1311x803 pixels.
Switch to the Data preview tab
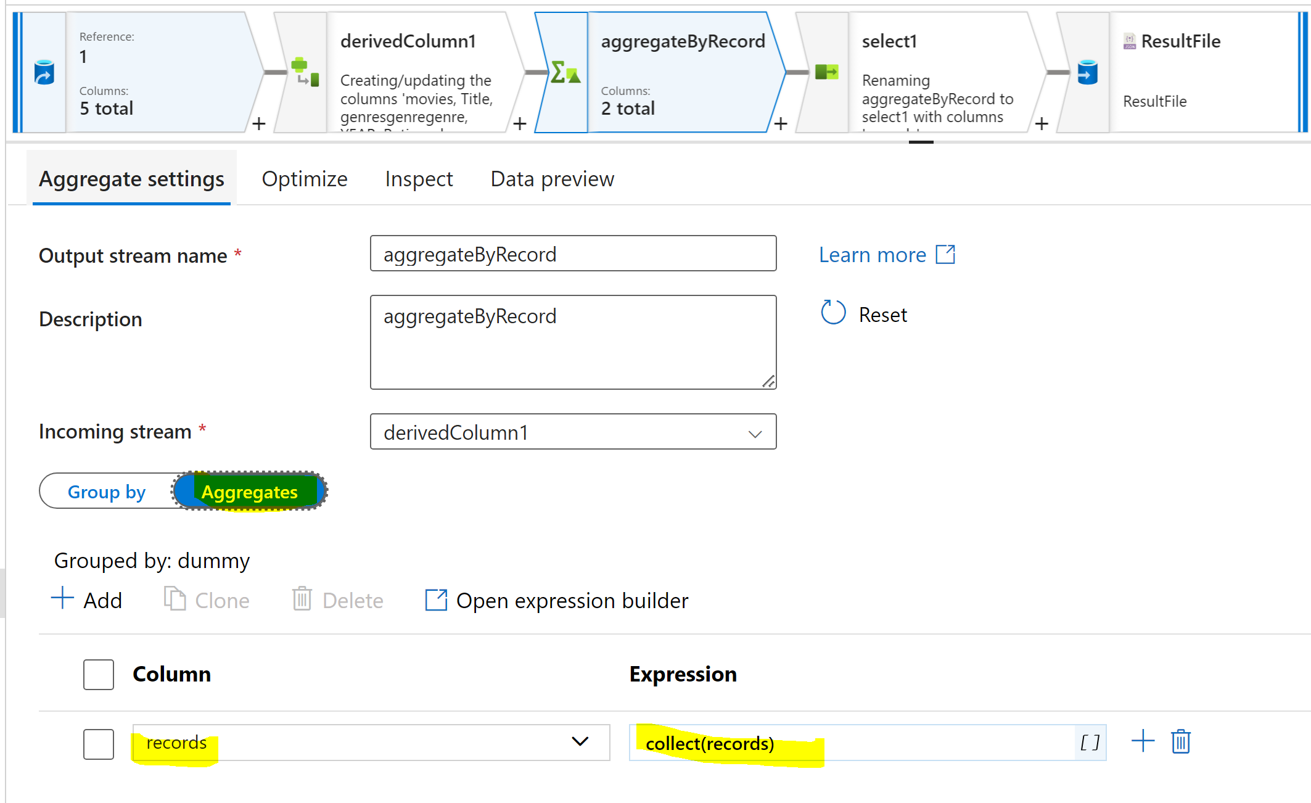tap(552, 179)
